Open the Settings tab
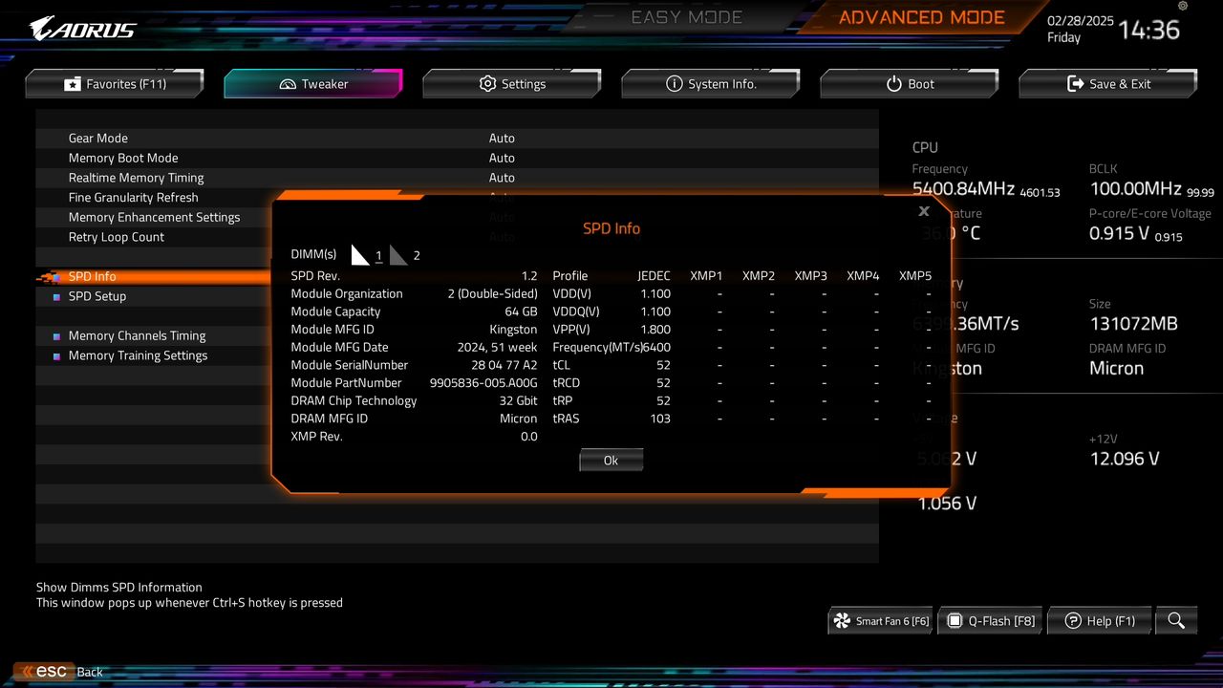Viewport: 1223px width, 688px height. point(512,84)
